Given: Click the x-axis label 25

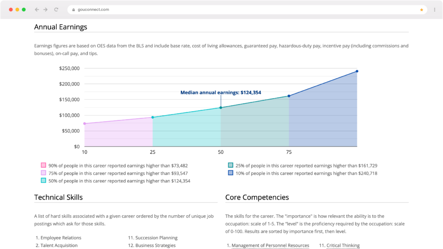Looking at the screenshot, I should click(153, 152).
